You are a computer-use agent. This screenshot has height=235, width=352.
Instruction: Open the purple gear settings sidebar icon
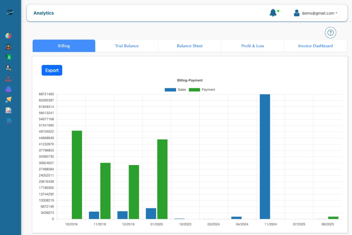(x=9, y=89)
